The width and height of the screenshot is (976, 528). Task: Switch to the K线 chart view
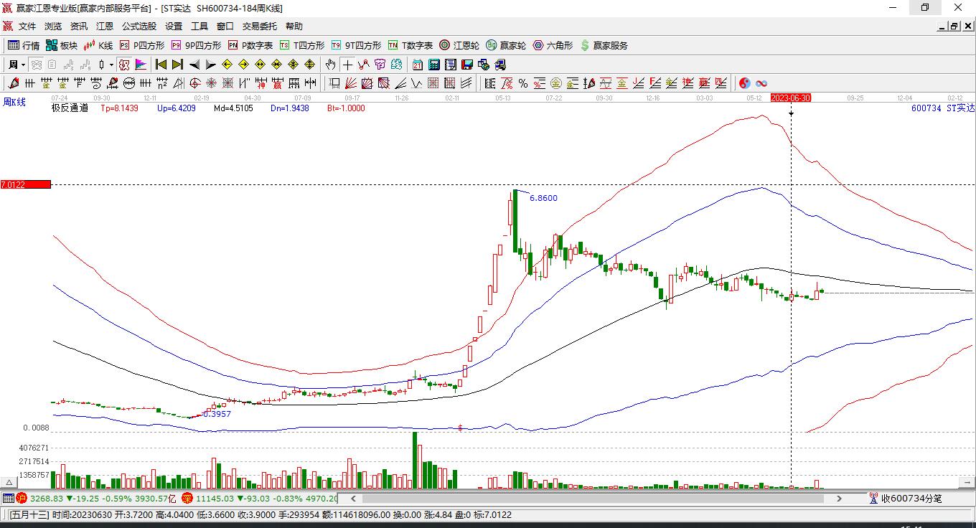point(98,45)
